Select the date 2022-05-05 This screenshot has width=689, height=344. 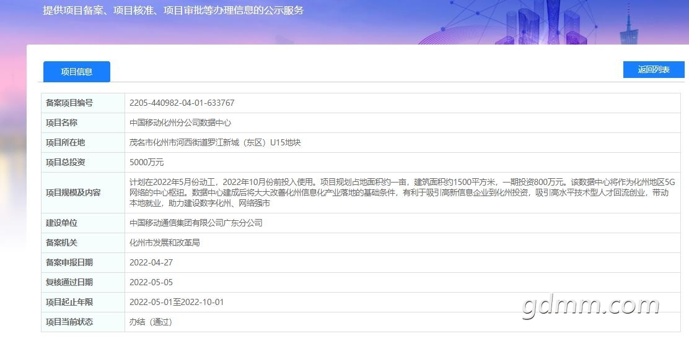[151, 282]
